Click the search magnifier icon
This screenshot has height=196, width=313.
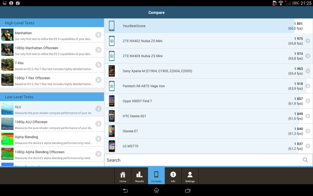click(x=305, y=160)
